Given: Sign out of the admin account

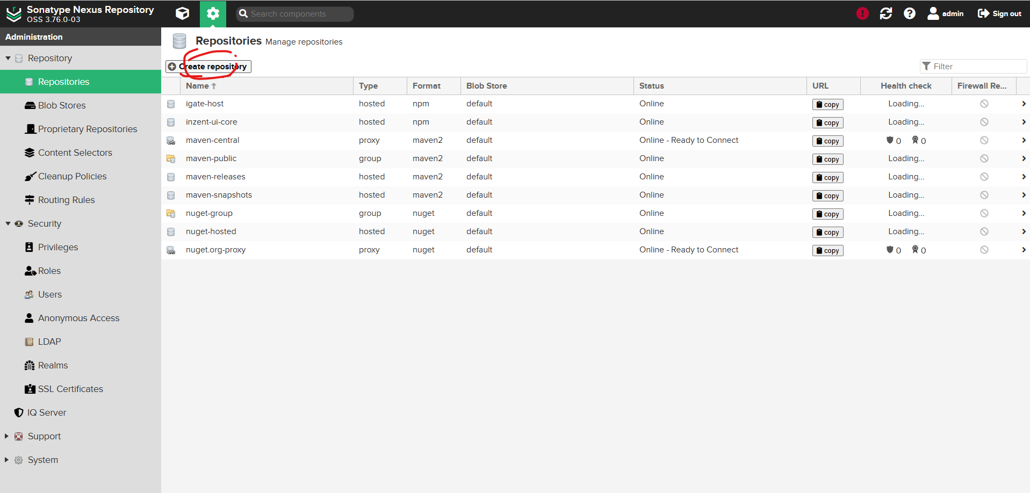Looking at the screenshot, I should point(998,13).
